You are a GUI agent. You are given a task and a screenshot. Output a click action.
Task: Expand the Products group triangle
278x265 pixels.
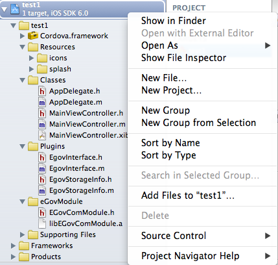coord(14,257)
